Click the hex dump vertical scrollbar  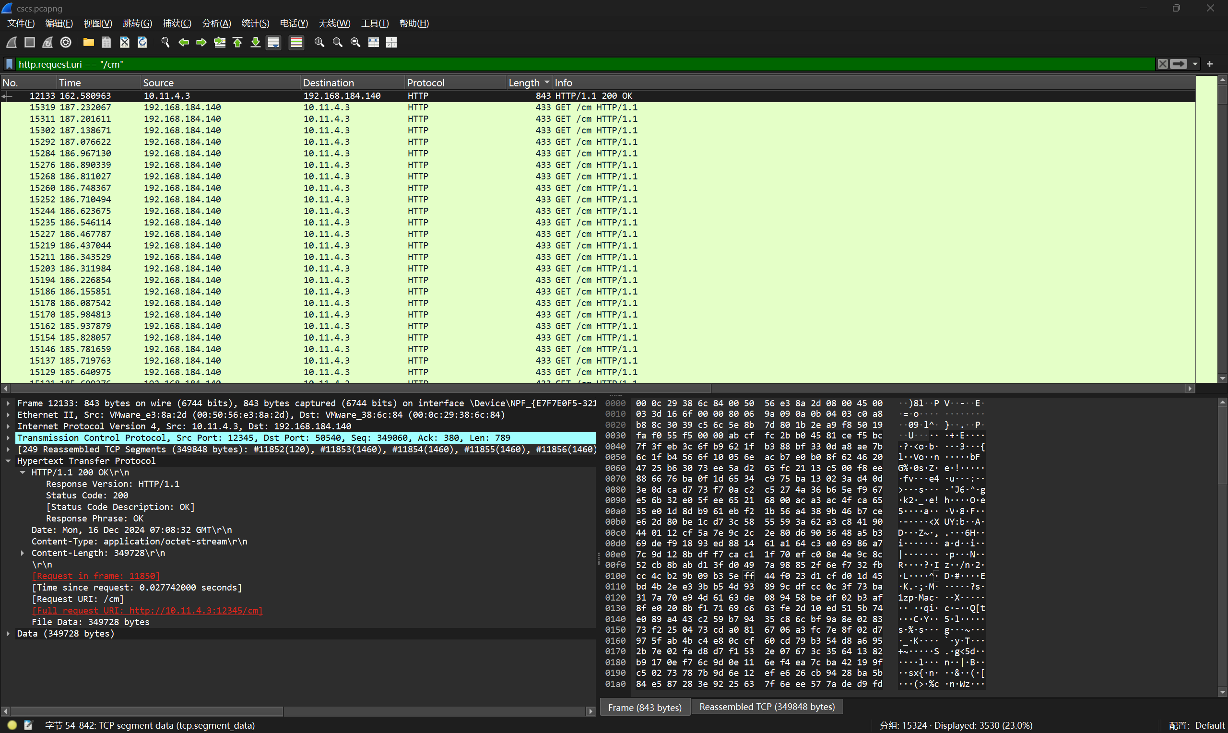coord(1223,547)
